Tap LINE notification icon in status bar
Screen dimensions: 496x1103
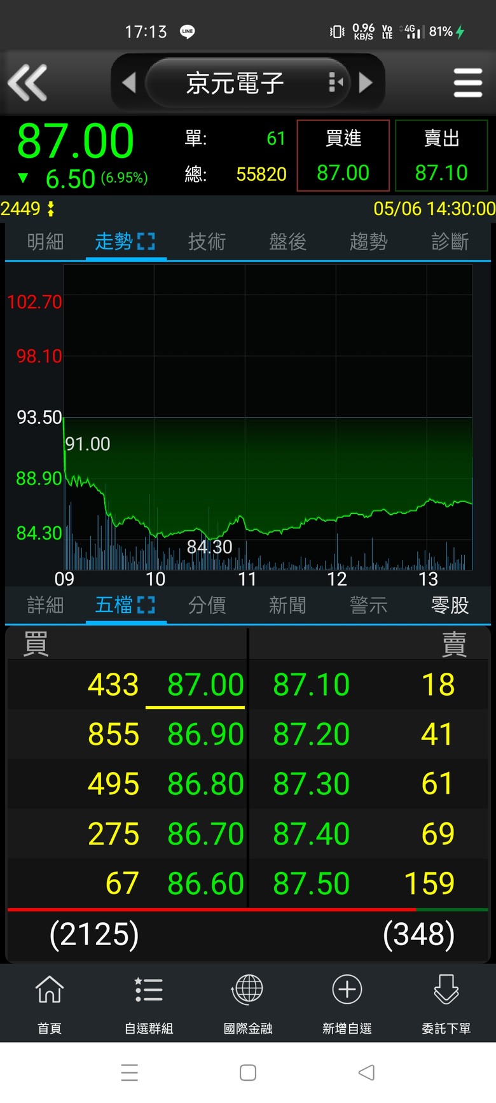point(187,31)
